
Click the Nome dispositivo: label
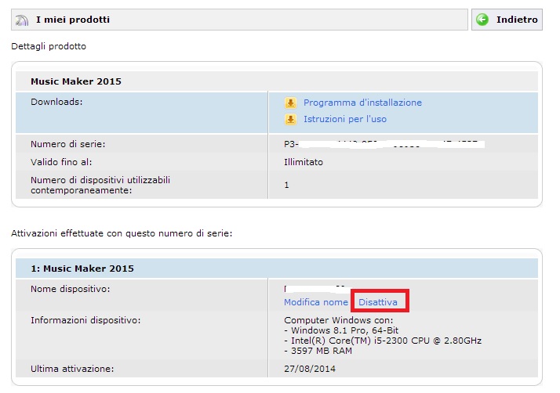[71, 289]
